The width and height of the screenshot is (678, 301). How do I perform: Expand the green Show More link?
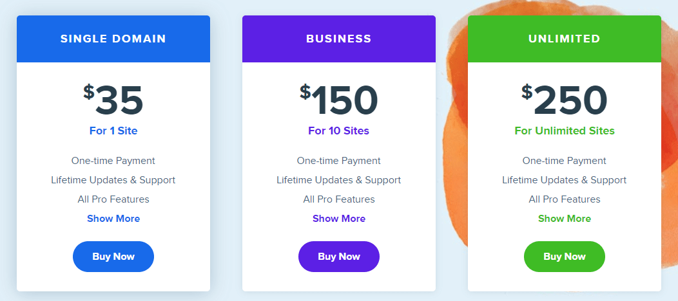(x=565, y=219)
